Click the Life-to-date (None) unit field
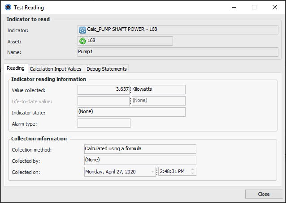This screenshot has width=286, height=203. click(x=159, y=101)
